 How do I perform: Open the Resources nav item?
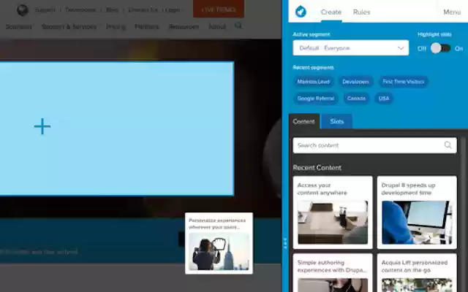pos(184,26)
